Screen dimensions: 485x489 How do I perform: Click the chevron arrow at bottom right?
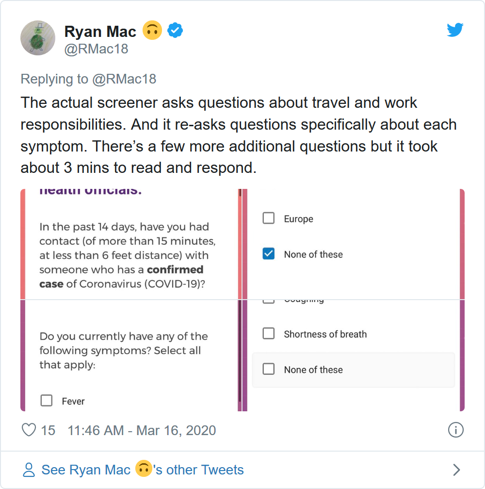pyautogui.click(x=456, y=470)
